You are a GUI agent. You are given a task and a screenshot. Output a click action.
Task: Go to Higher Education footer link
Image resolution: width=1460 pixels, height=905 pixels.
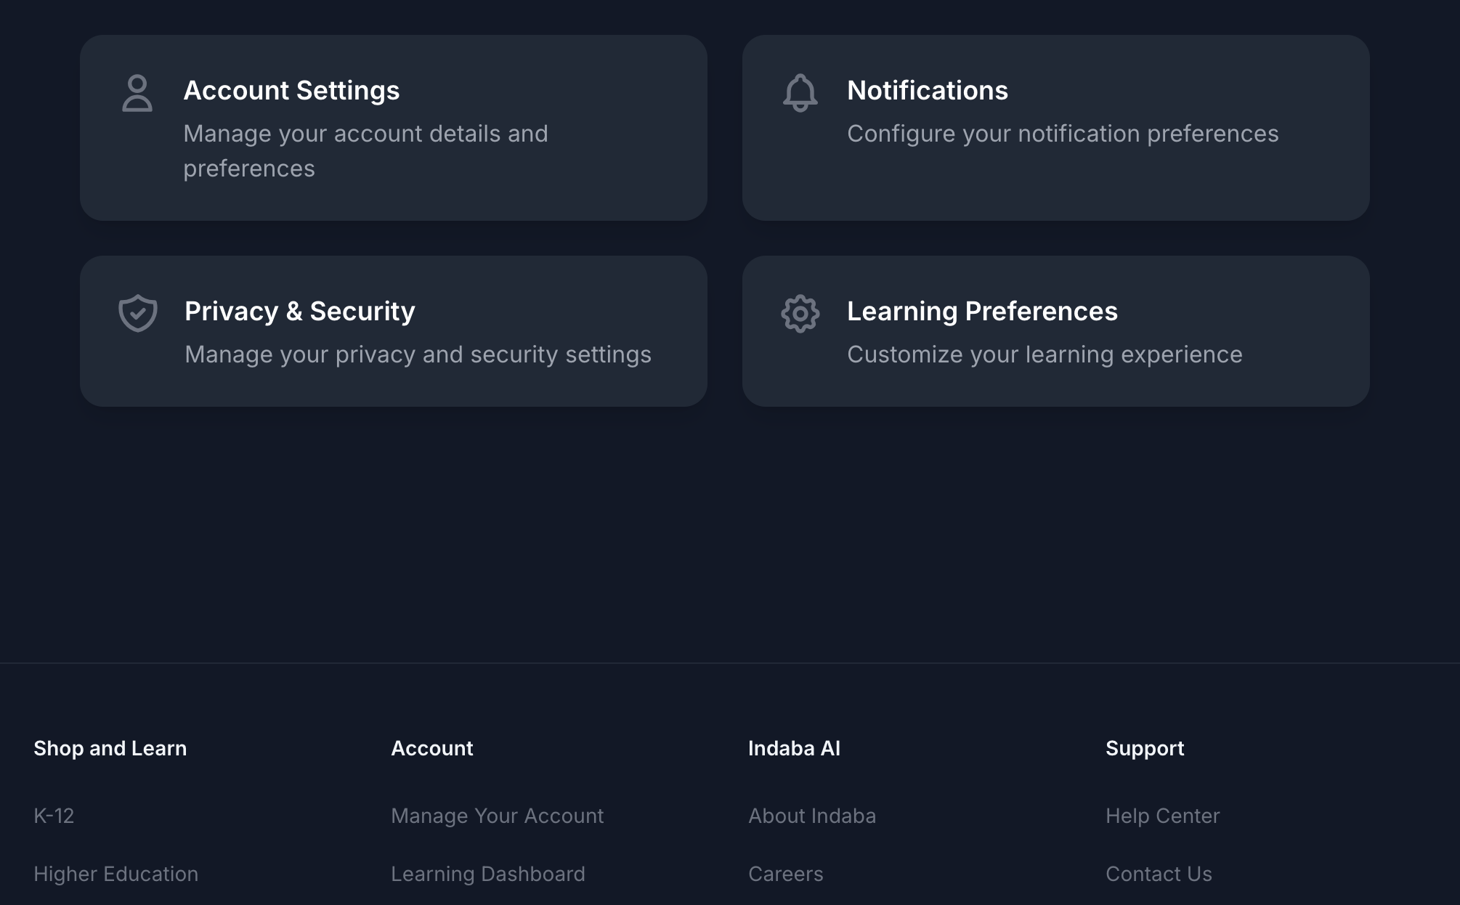point(115,874)
